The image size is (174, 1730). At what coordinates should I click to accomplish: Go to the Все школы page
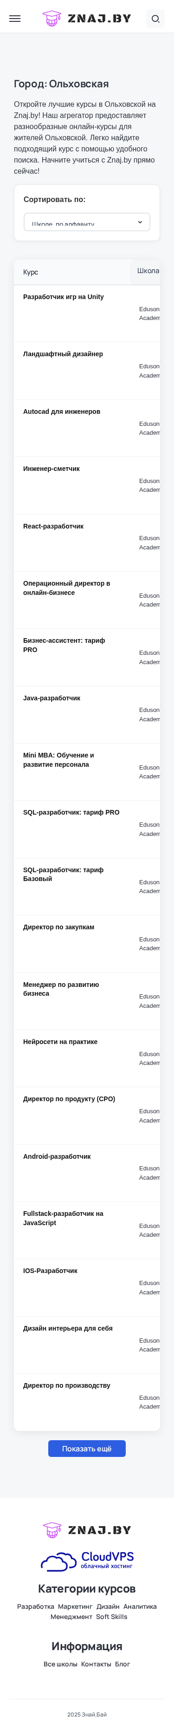click(x=60, y=1664)
